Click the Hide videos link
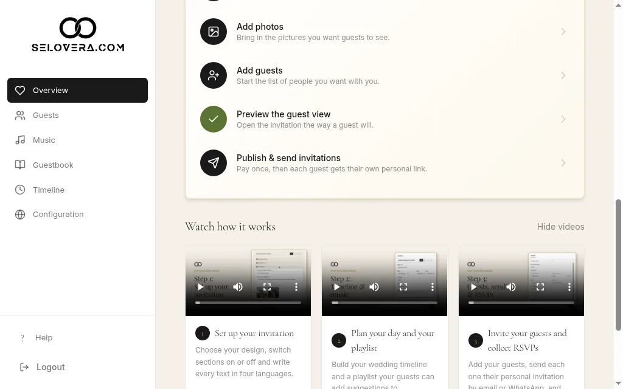 tap(560, 227)
